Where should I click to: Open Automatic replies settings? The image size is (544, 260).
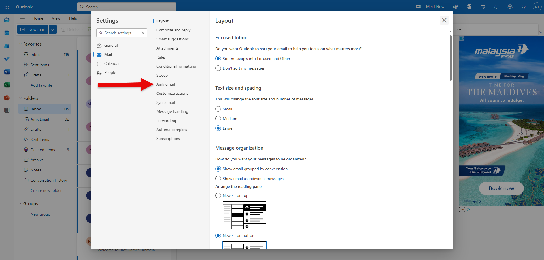tap(172, 130)
